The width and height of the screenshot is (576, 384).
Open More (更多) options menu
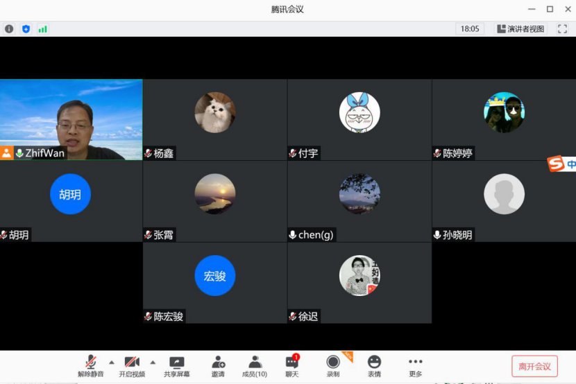click(x=415, y=367)
